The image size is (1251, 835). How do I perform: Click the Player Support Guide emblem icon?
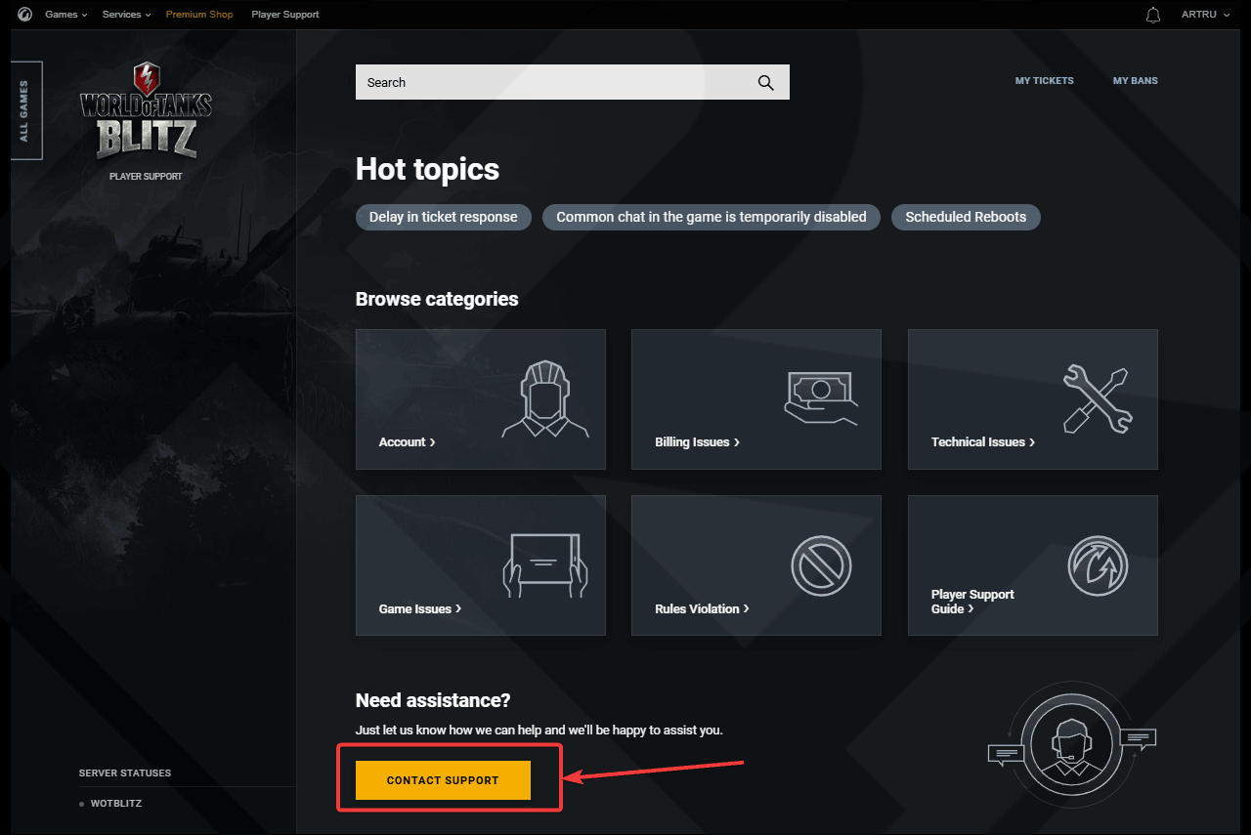tap(1098, 565)
